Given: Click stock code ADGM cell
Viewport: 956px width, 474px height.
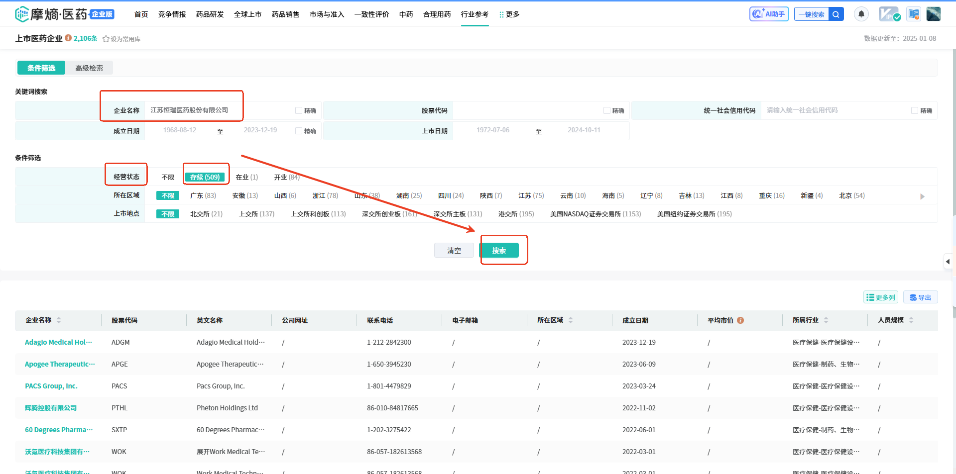Looking at the screenshot, I should [x=120, y=342].
